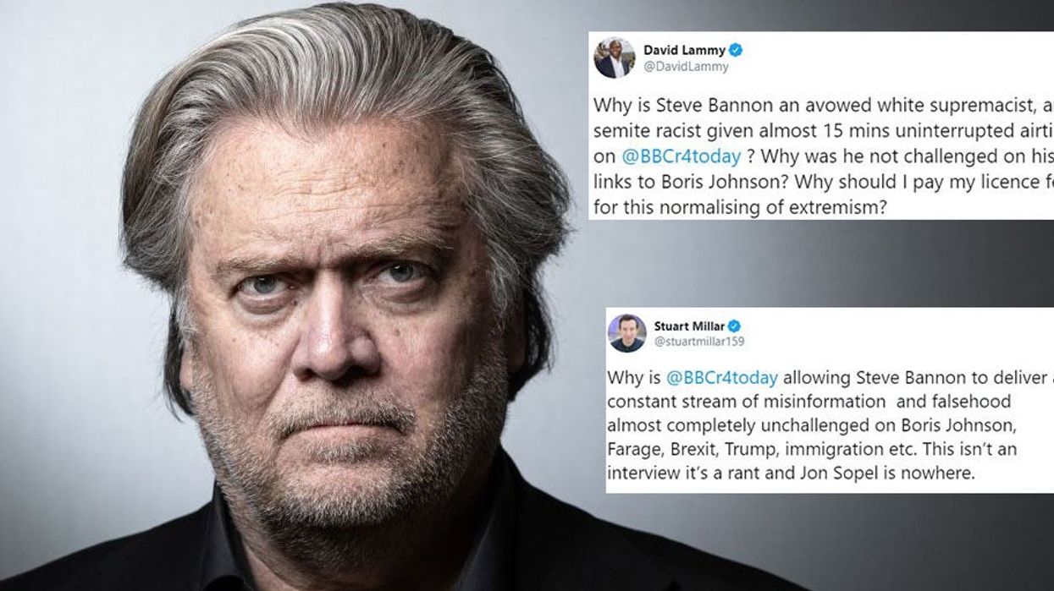Open the David Lammy display name
This screenshot has width=1054, height=591.
[x=684, y=51]
